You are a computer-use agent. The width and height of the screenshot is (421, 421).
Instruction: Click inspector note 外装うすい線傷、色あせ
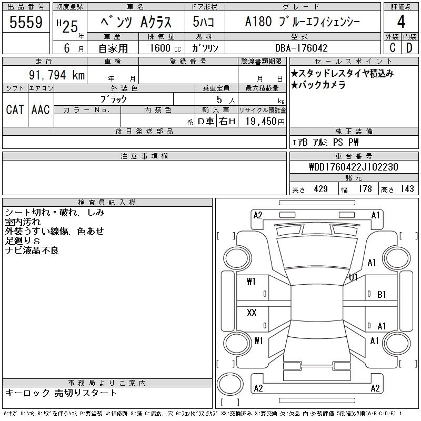(55, 232)
